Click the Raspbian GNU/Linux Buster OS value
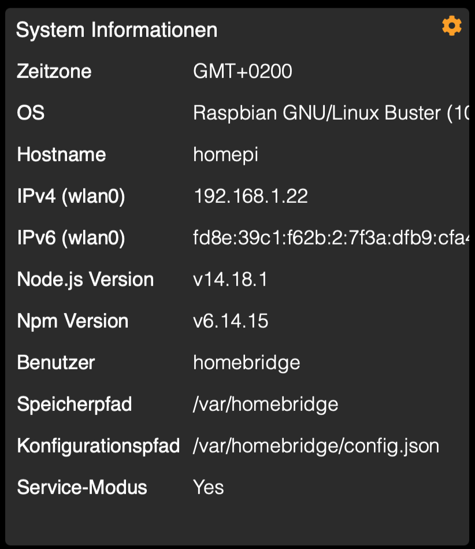 [329, 113]
